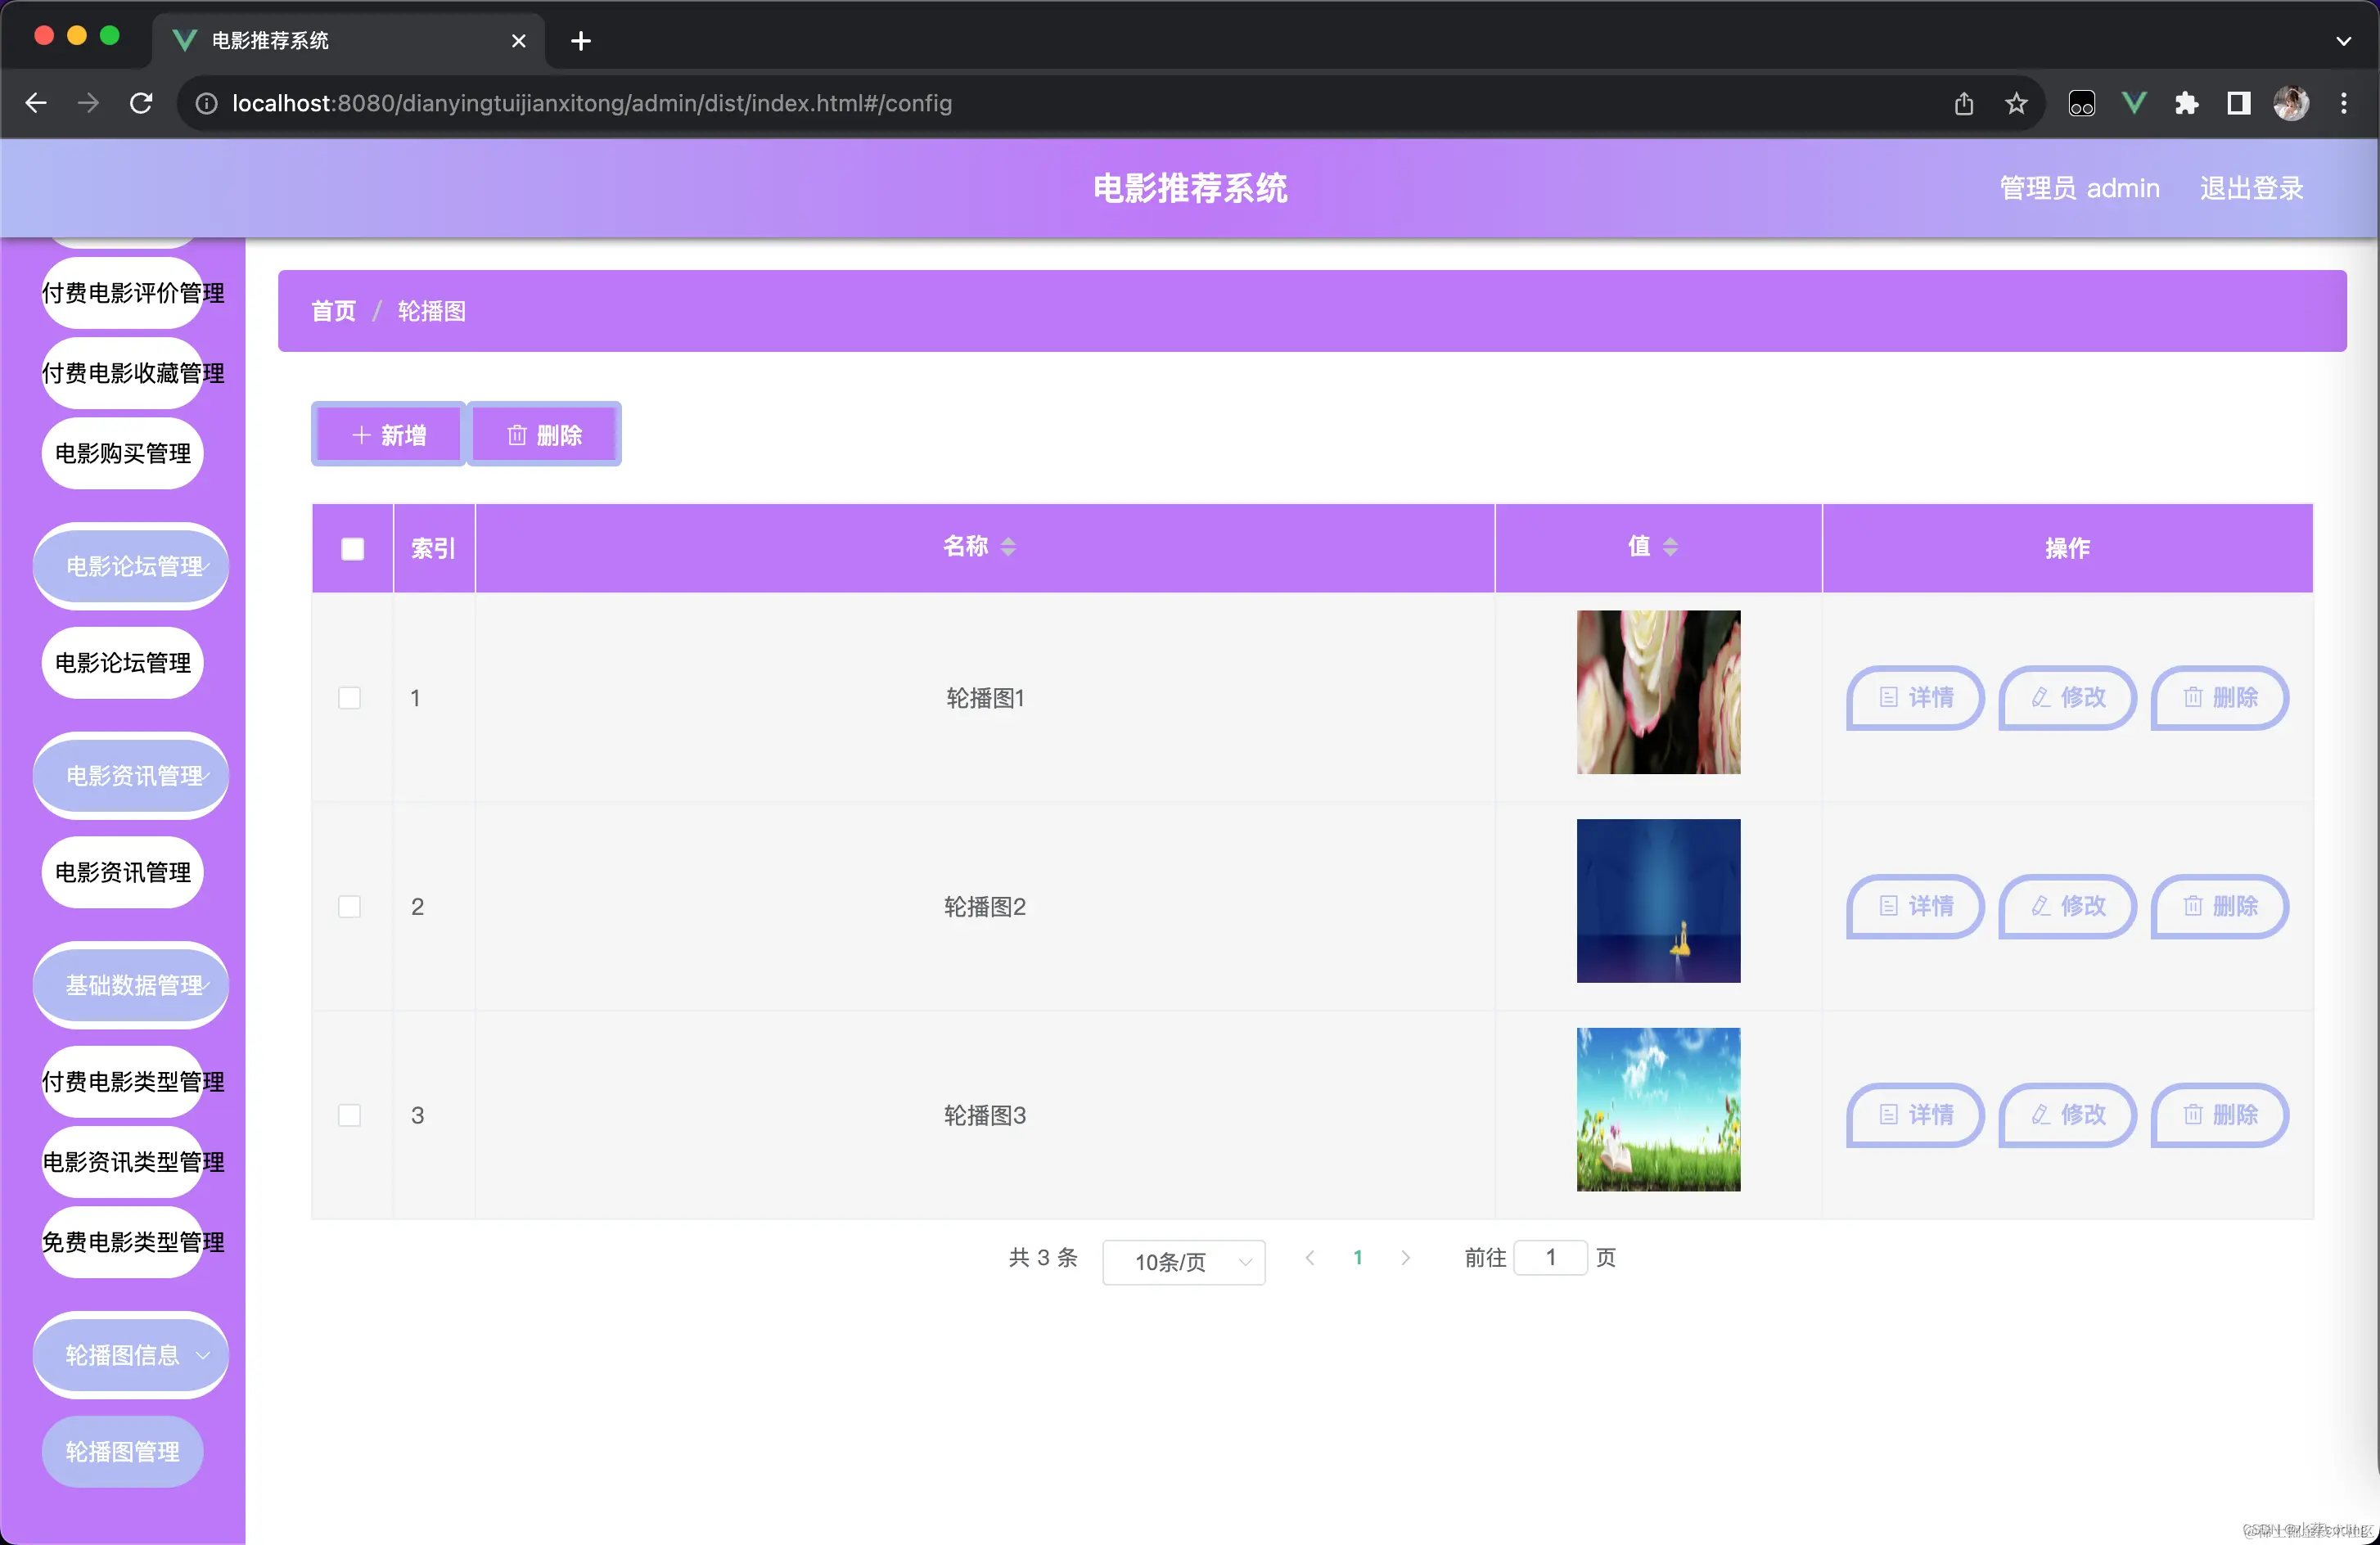Screen dimensions: 2380x1545
Task: Open the white 电影论坛管理 menu item
Action: 123,663
